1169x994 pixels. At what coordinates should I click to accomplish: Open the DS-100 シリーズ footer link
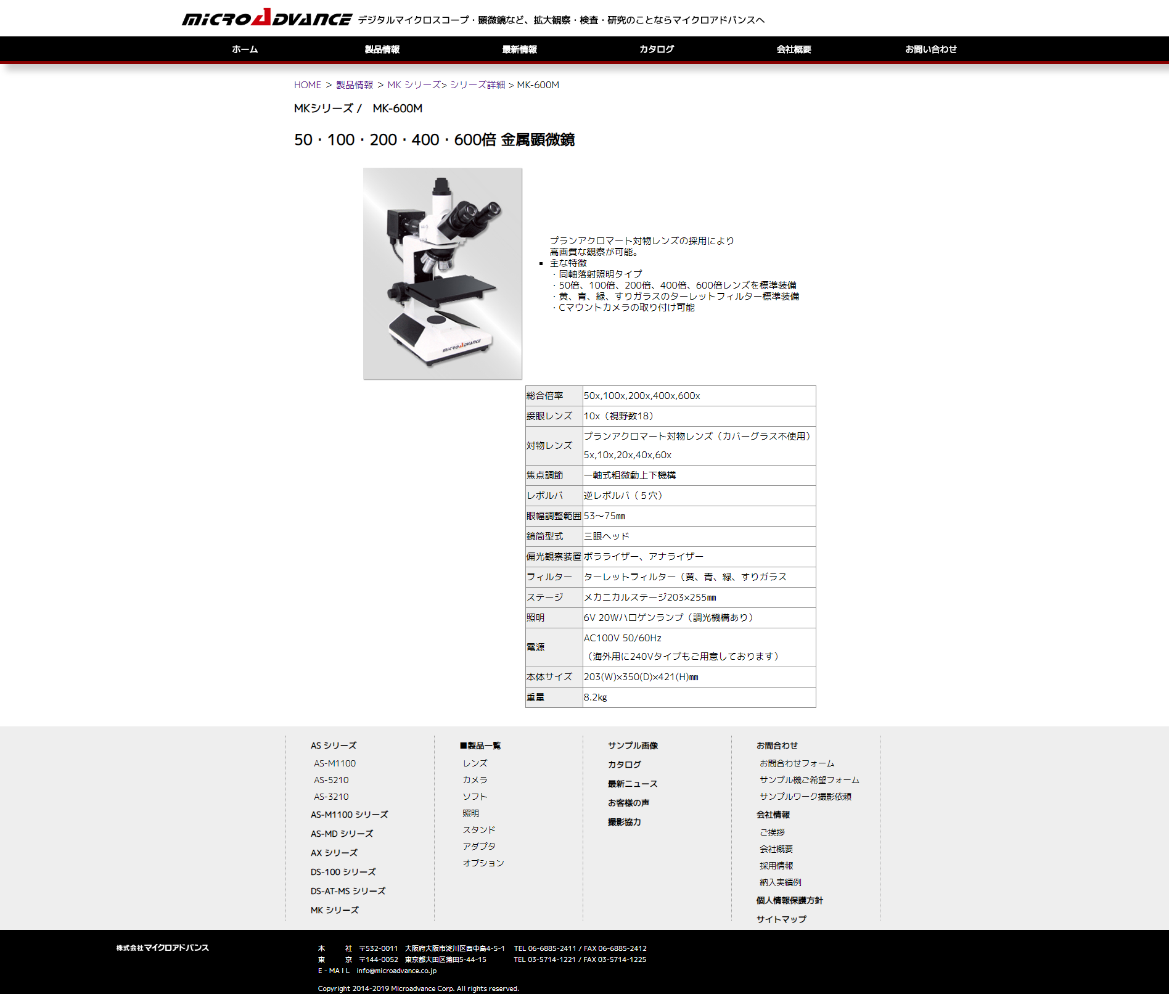pyautogui.click(x=343, y=872)
